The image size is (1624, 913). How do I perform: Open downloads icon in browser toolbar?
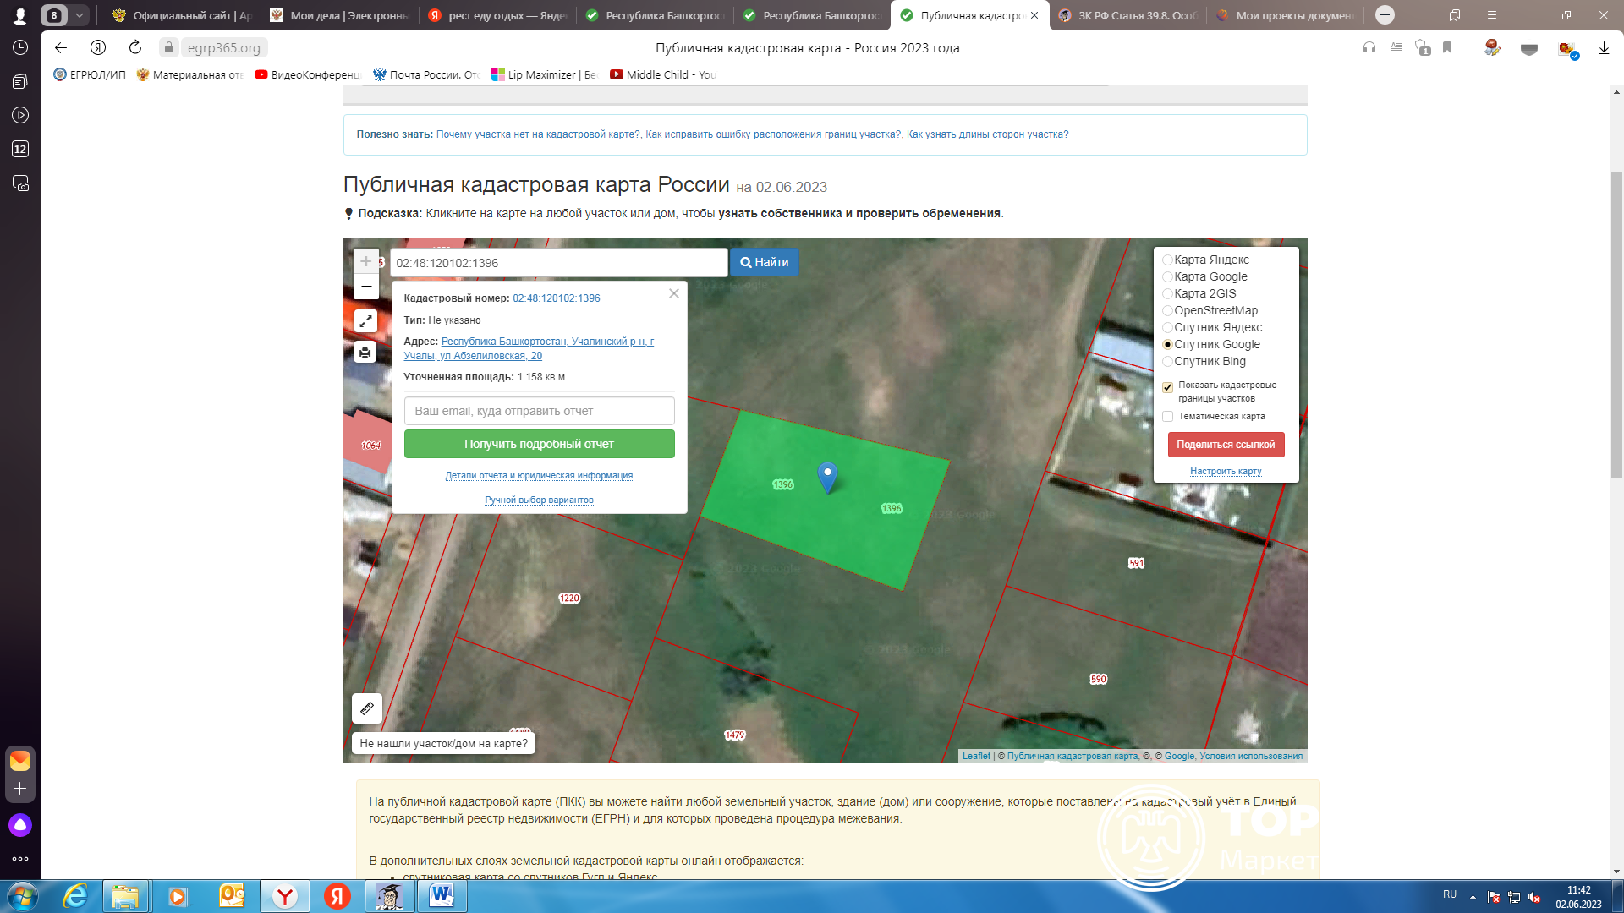[1603, 48]
